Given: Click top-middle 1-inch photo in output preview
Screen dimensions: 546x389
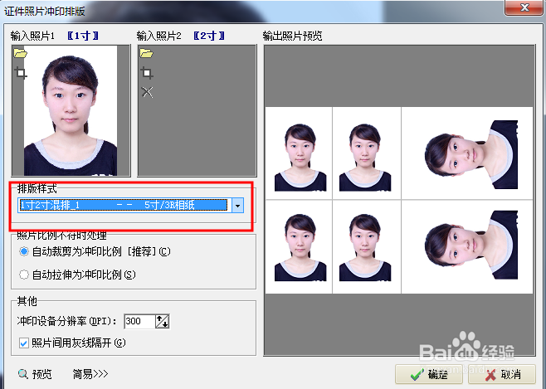Looking at the screenshot, I should click(x=365, y=158).
